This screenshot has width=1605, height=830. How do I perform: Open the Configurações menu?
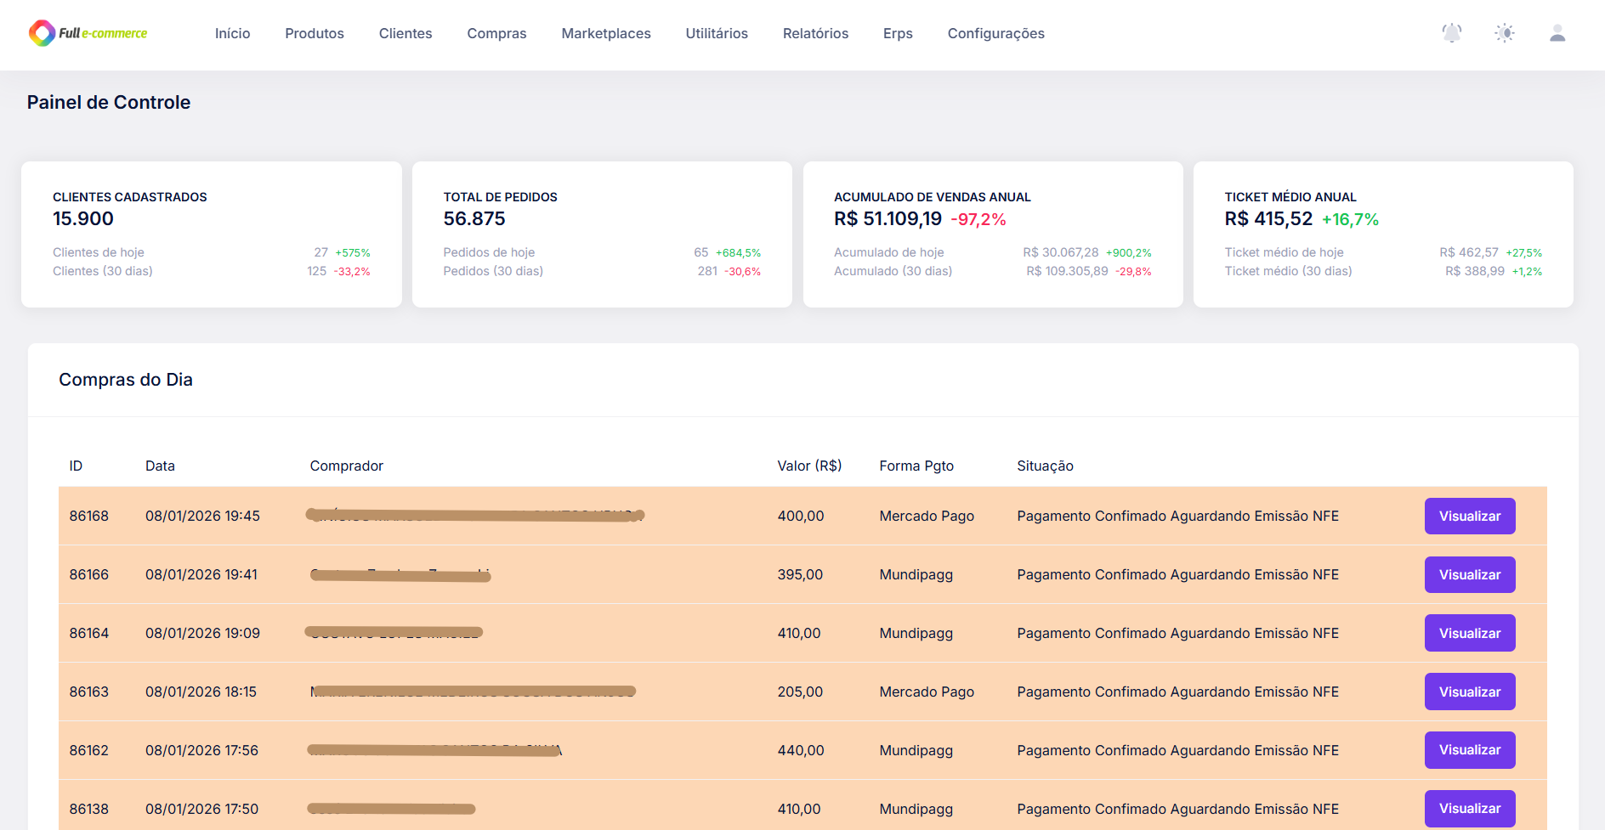click(995, 33)
